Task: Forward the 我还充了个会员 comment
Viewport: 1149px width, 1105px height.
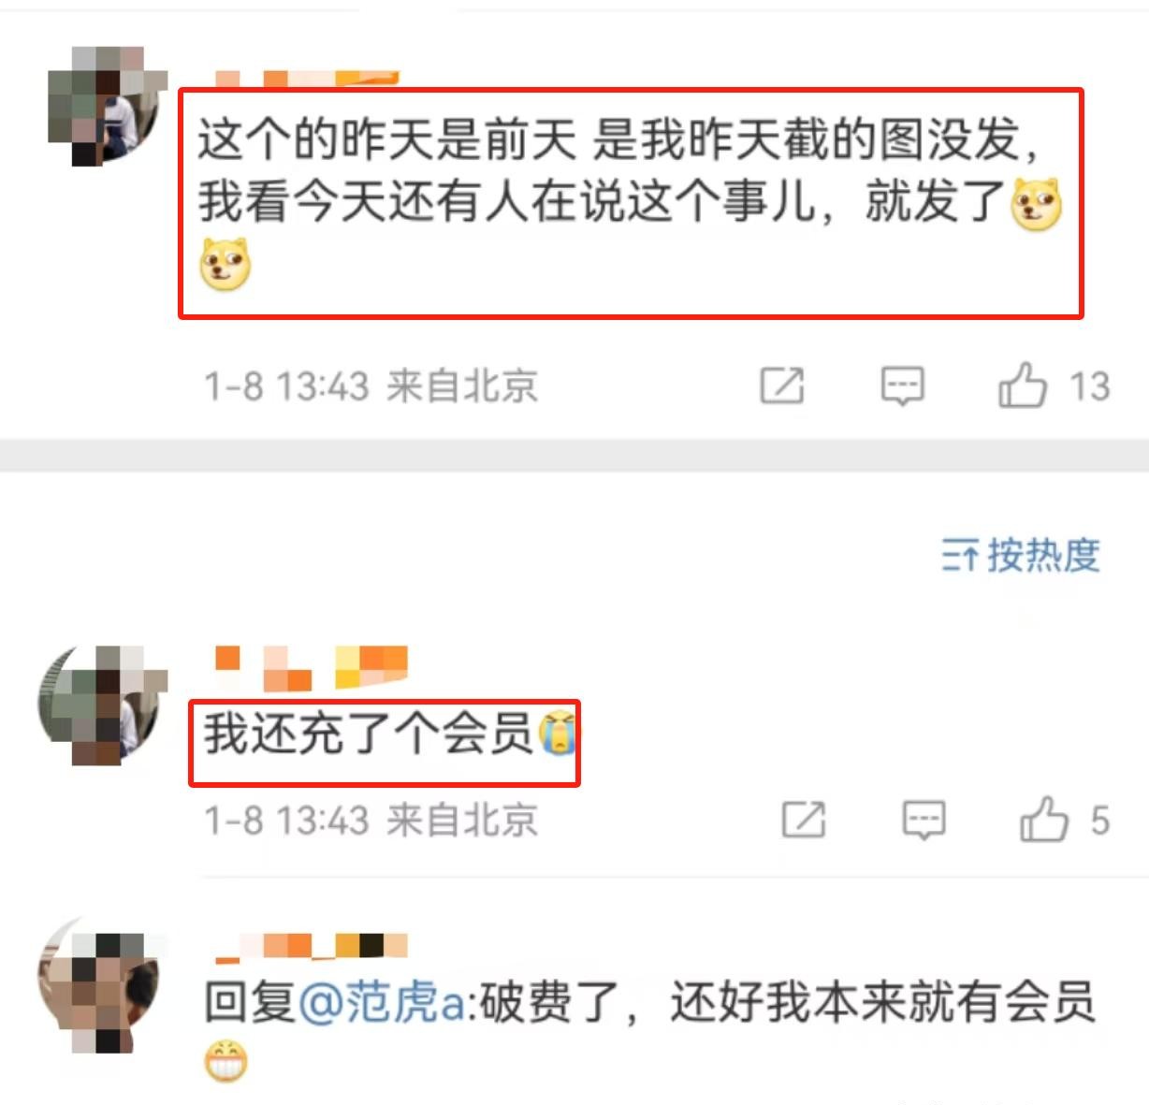Action: tap(804, 821)
